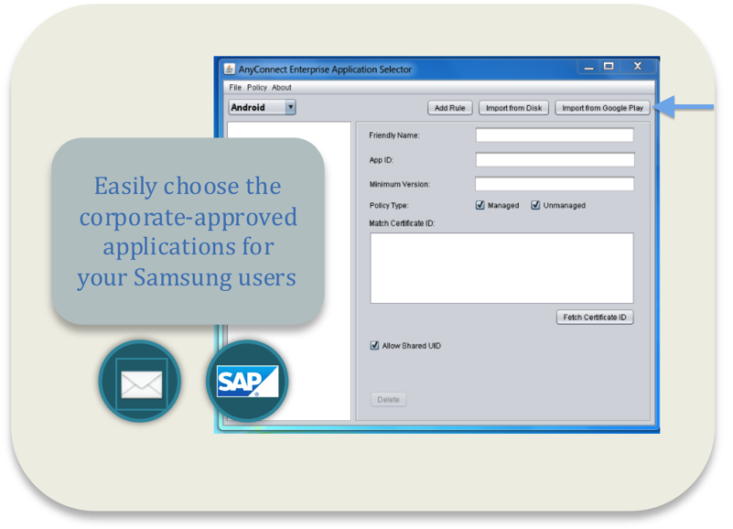Disable the Allow Shared UID option

374,345
